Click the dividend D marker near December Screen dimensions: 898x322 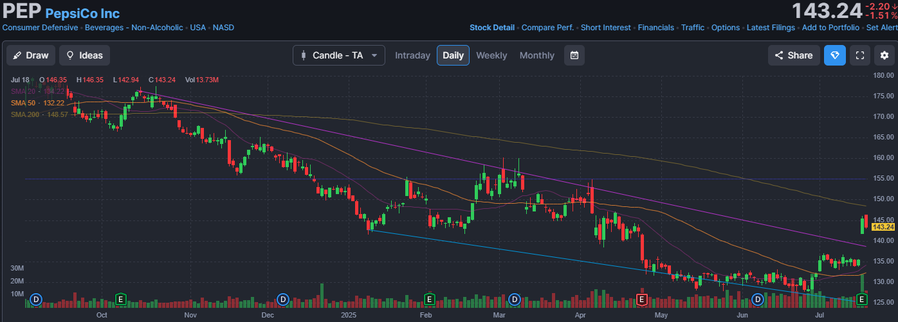282,299
